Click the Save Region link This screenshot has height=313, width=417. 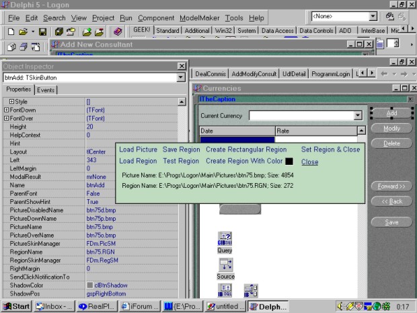[x=181, y=149]
